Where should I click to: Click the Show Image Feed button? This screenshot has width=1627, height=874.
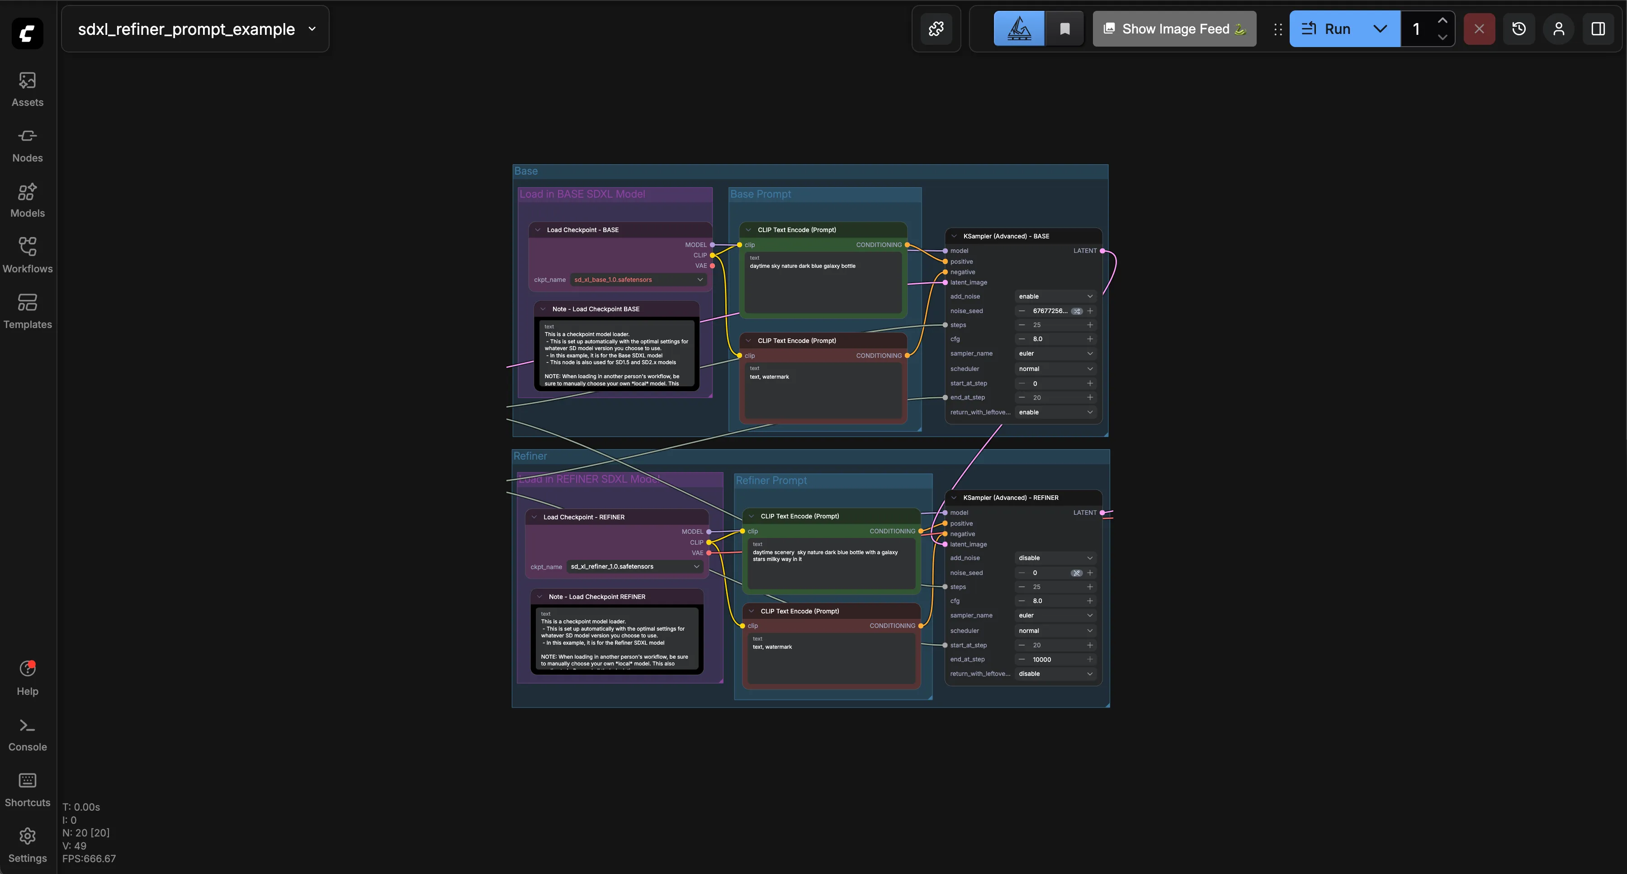[1174, 29]
